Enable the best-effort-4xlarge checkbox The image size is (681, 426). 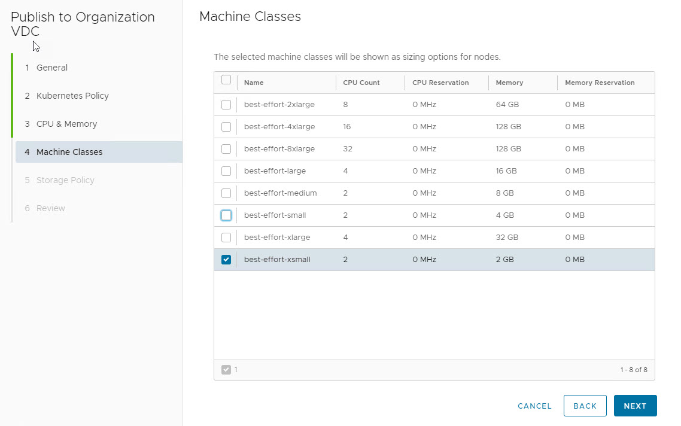[x=226, y=127]
